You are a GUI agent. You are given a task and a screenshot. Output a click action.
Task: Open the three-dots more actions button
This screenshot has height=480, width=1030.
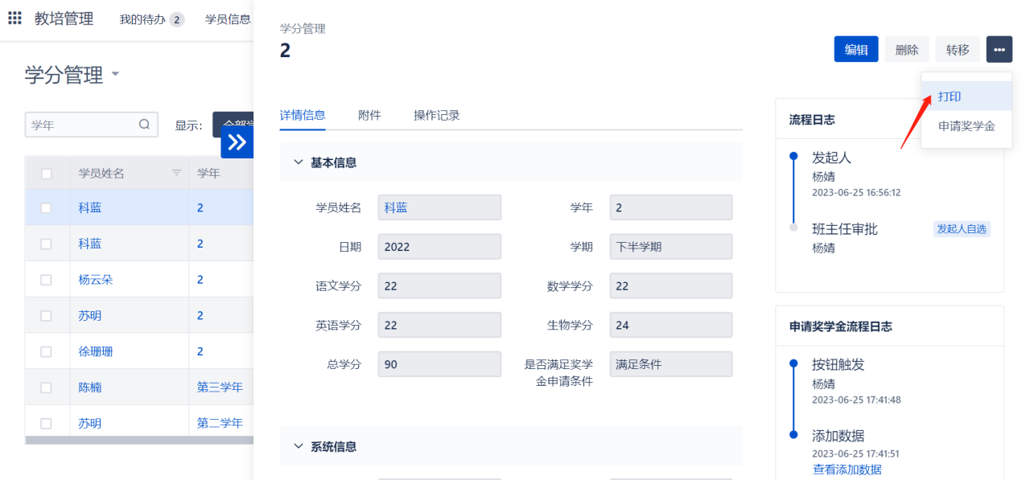999,49
